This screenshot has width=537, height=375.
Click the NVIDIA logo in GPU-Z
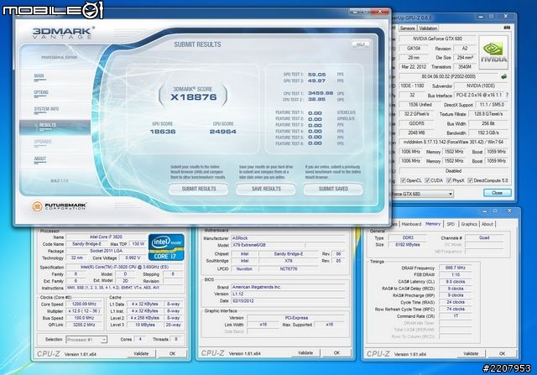point(493,52)
